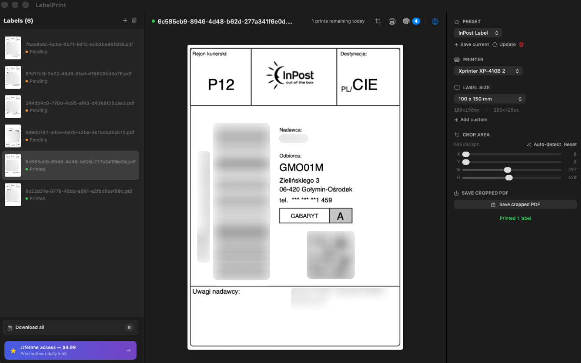581x363 pixels.
Task: Select the crop tool in the toolbar
Action: tap(378, 21)
